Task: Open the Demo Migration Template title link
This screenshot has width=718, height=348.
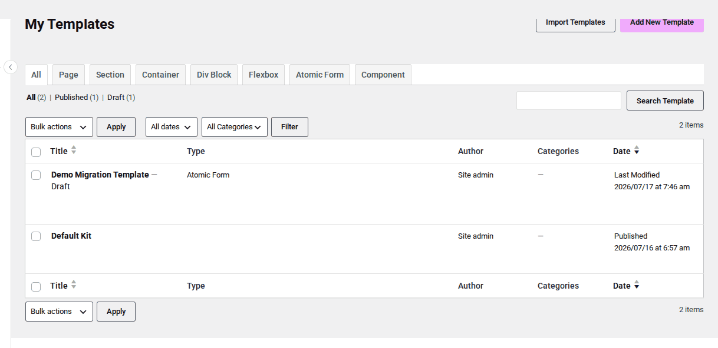Action: (x=100, y=175)
